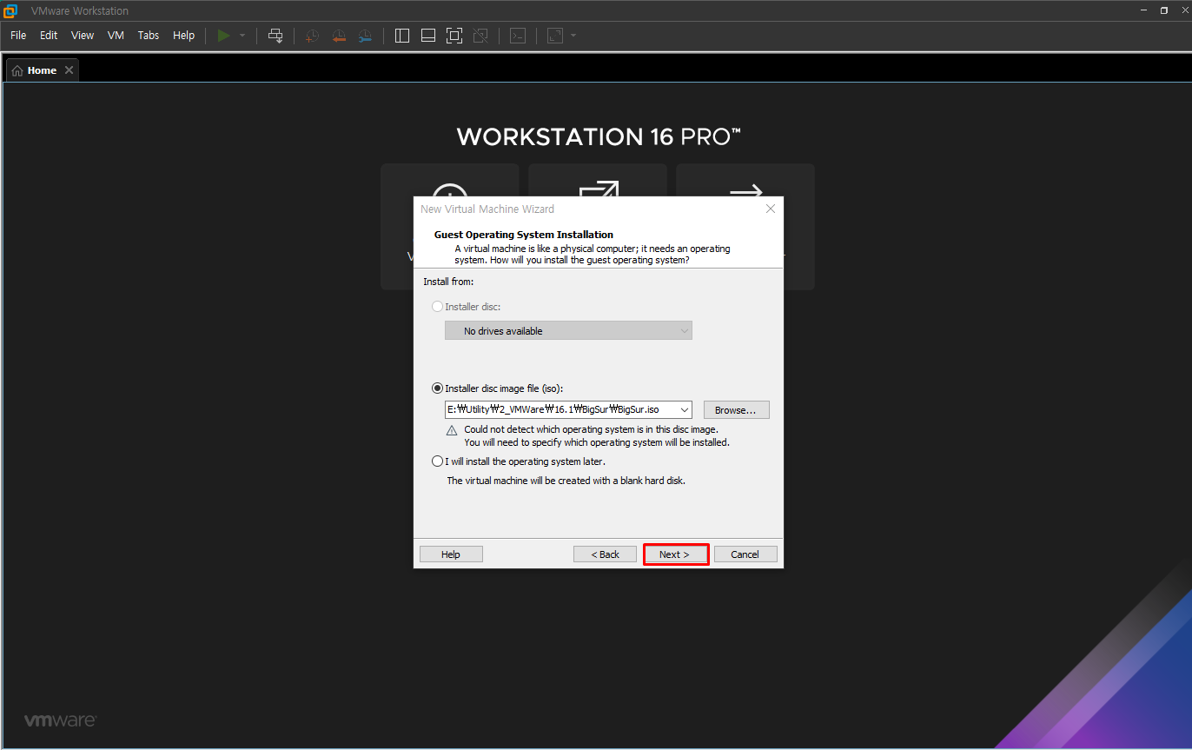
Task: Click 'Could not detect which operating system' warning text
Action: pyautogui.click(x=591, y=429)
